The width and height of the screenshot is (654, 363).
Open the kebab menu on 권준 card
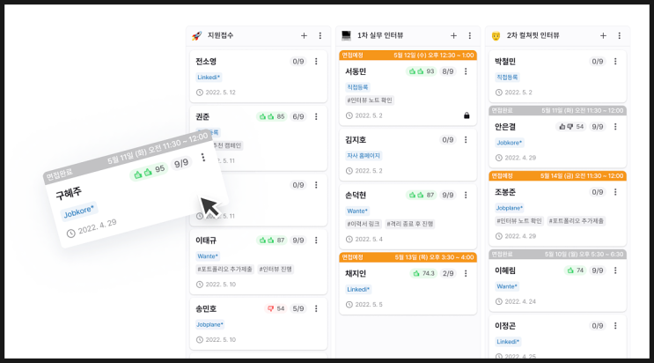(x=316, y=116)
